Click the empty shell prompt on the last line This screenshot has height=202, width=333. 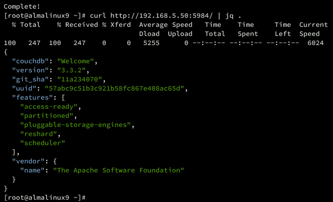point(84,197)
